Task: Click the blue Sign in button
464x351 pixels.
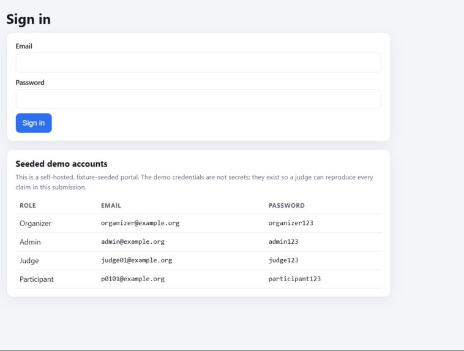Action: pyautogui.click(x=34, y=123)
